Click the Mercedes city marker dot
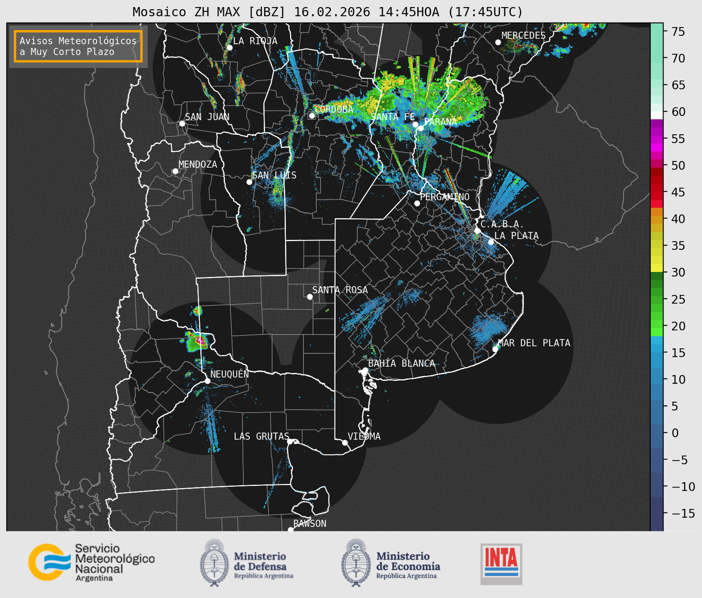Screen dimensions: 702x598 [498, 42]
